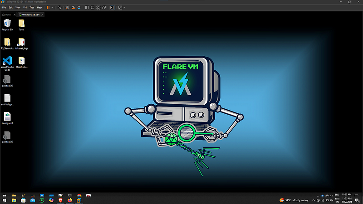Close the Windows 10 x64 tab
This screenshot has height=204, width=363.
[x=42, y=15]
